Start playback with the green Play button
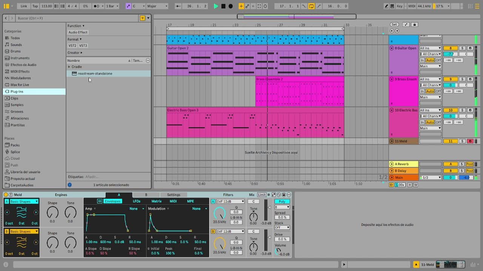 [x=216, y=6]
